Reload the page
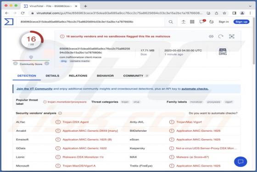This screenshot has height=172, width=257. coord(22,13)
